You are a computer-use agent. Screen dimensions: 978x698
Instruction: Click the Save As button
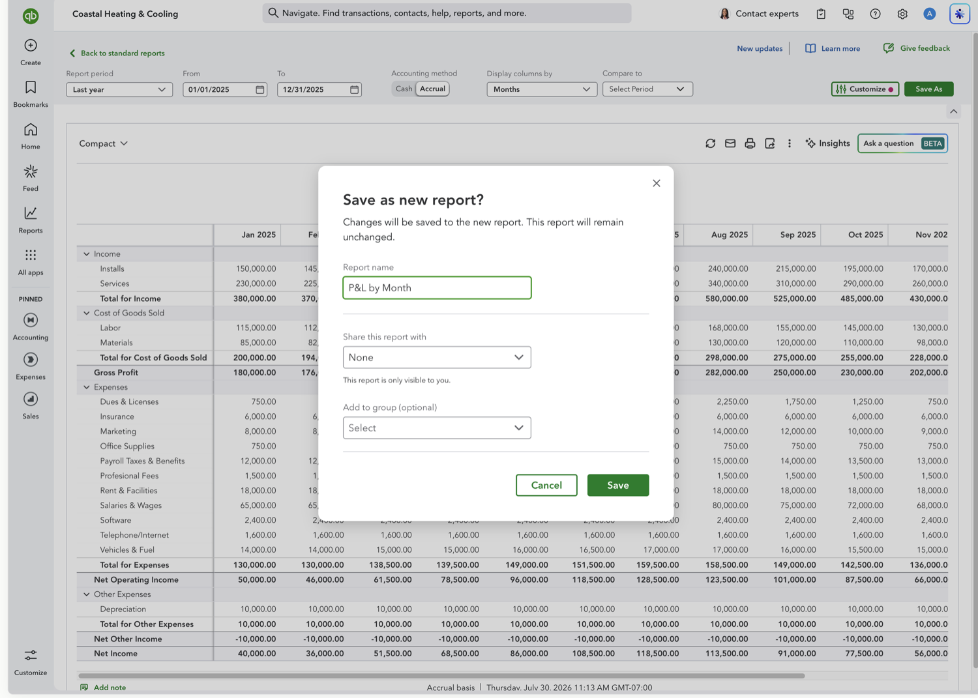929,89
